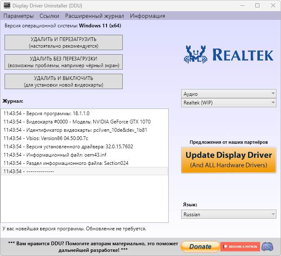281x256 pixels.
Task: Maximize the DDU window
Action: (x=257, y=5)
